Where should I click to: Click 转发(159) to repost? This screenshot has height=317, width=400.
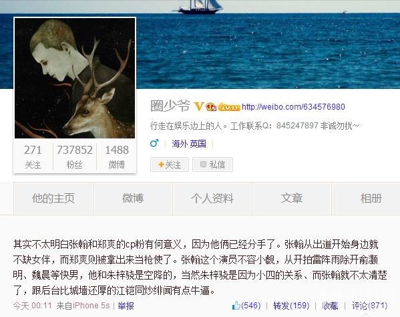tap(291, 306)
